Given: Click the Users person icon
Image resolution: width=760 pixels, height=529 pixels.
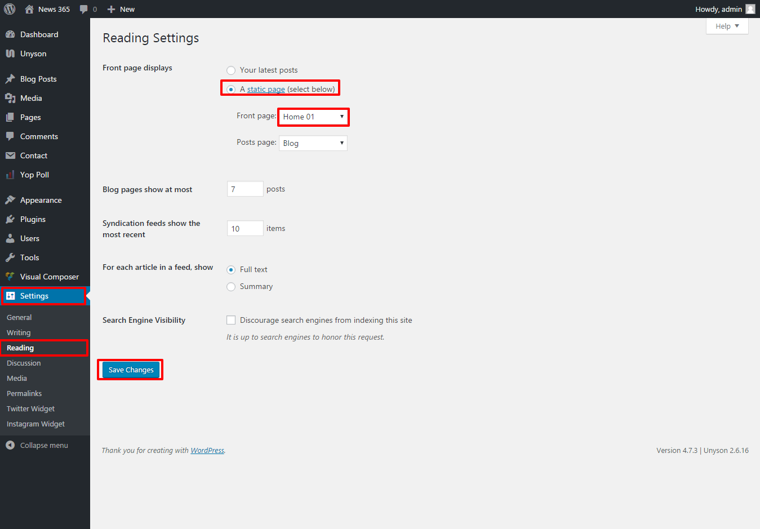Looking at the screenshot, I should (x=10, y=238).
